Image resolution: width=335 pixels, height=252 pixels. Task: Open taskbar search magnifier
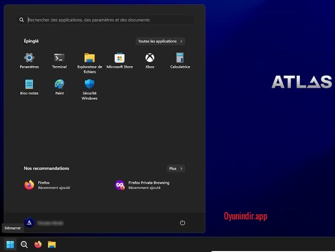point(24,244)
